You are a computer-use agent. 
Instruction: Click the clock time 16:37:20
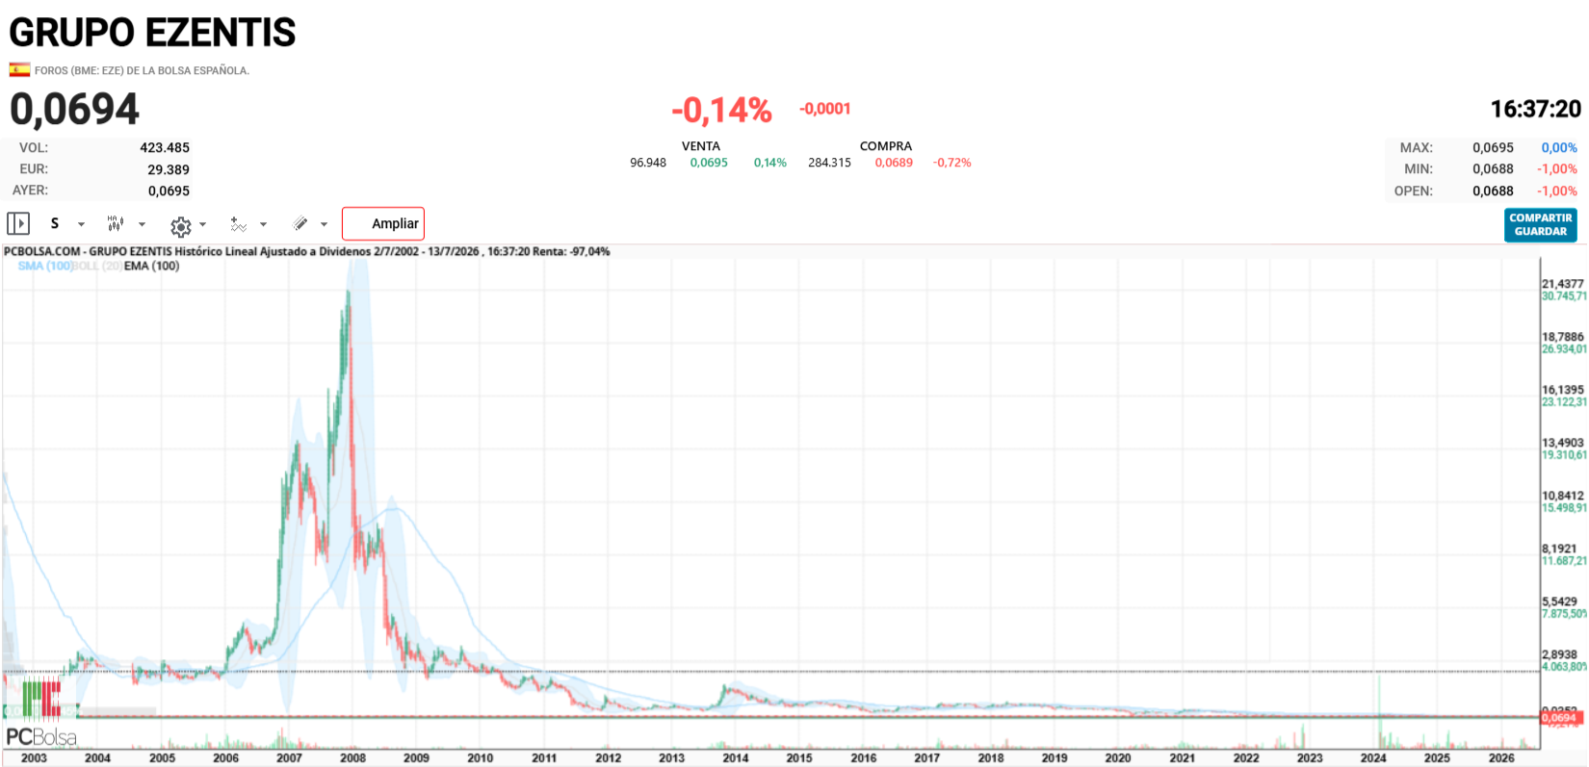[1536, 109]
